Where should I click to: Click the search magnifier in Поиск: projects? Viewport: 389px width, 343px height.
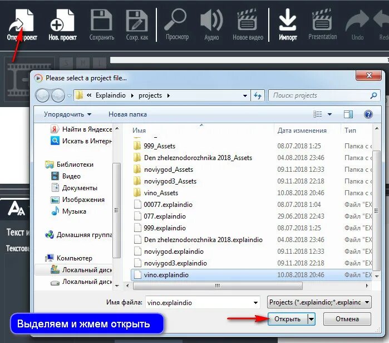point(373,95)
